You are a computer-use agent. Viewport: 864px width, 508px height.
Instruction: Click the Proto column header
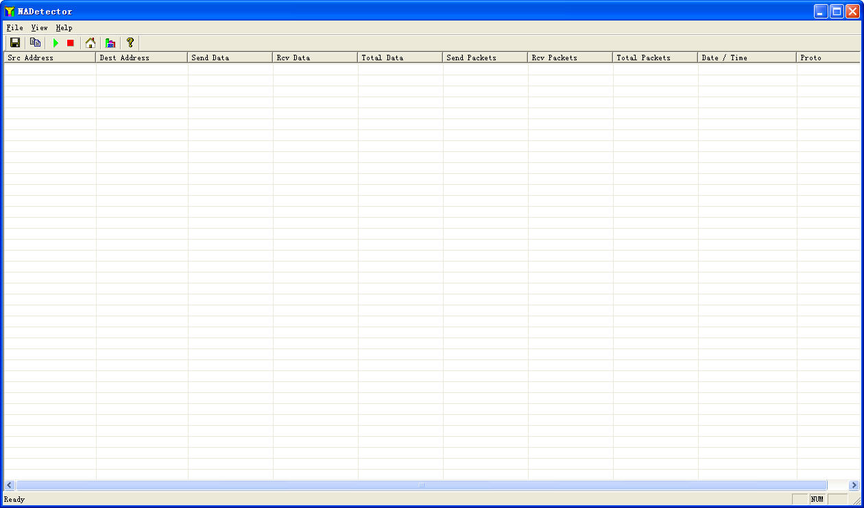pos(828,58)
